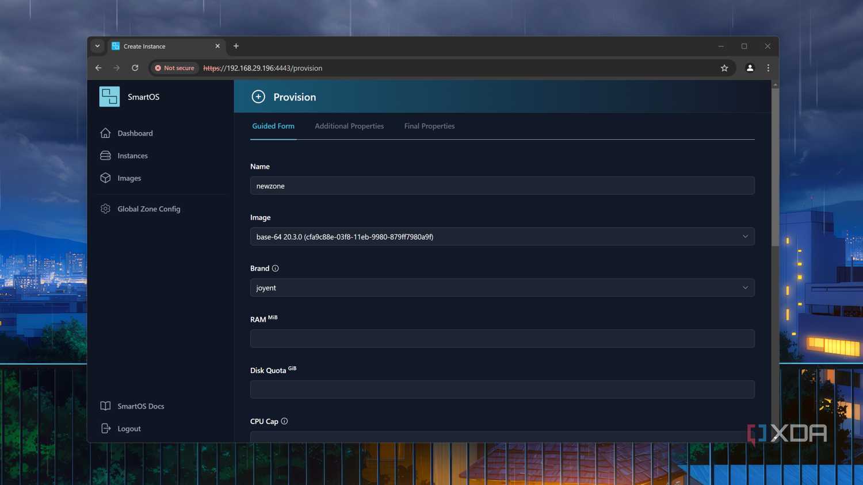Focus the Disk Quota GiB input field
This screenshot has width=863, height=485.
502,390
